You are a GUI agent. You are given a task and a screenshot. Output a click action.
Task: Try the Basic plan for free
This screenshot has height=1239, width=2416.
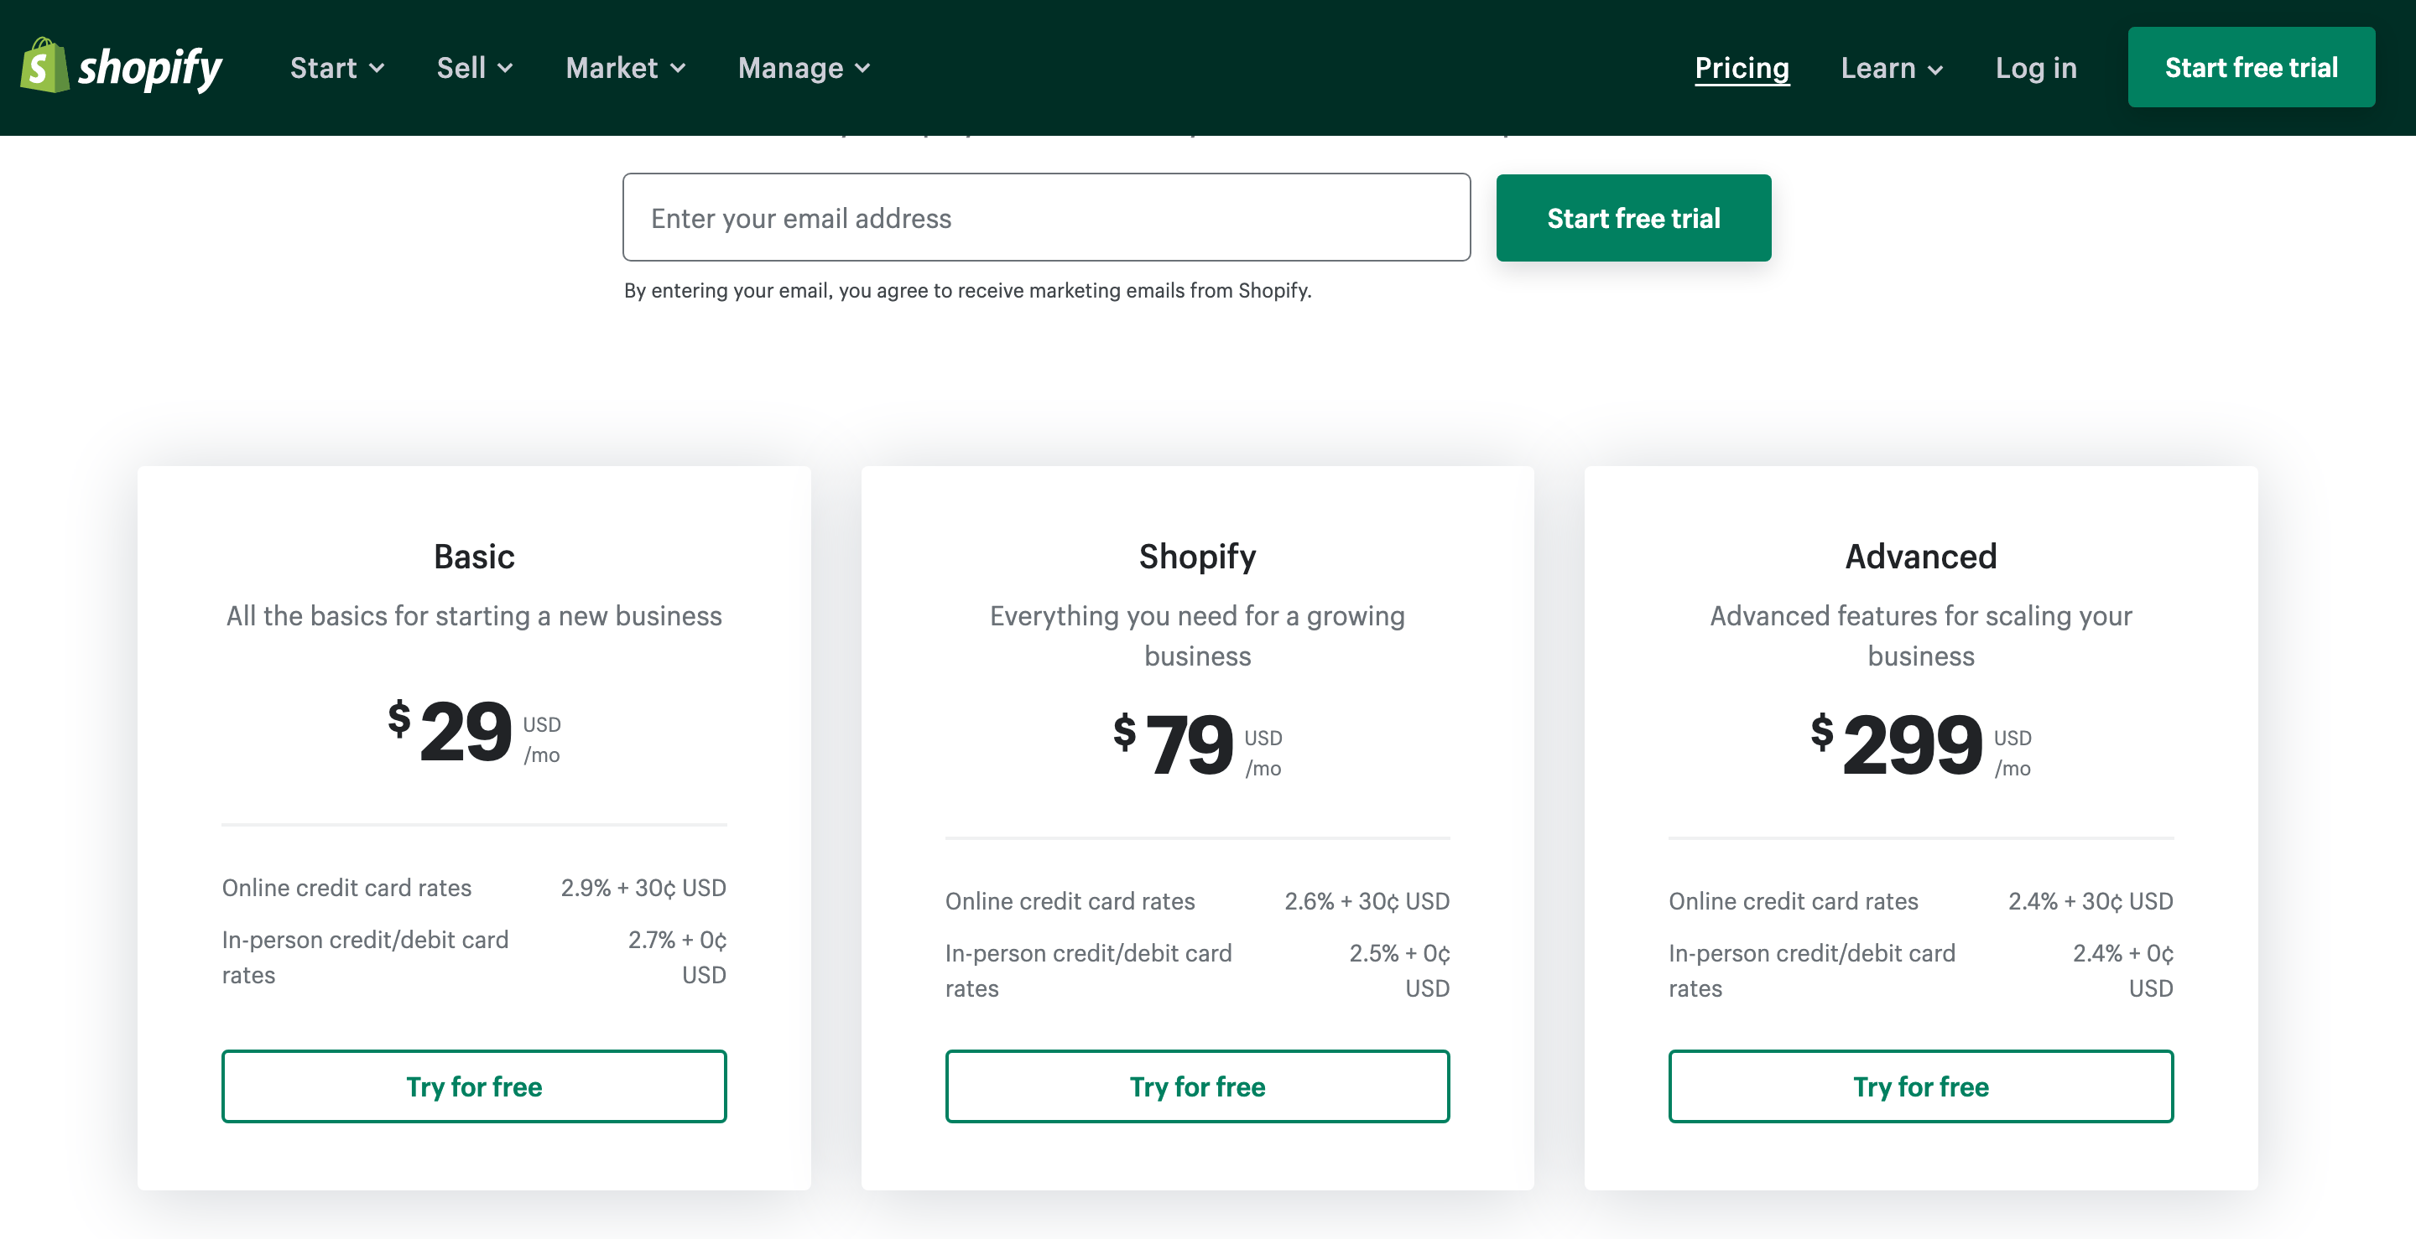click(474, 1086)
